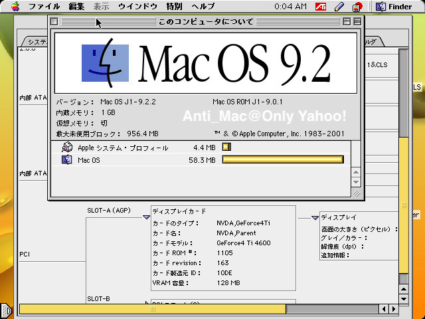Open the 編集 menu
The height and width of the screenshot is (319, 425).
76,6
